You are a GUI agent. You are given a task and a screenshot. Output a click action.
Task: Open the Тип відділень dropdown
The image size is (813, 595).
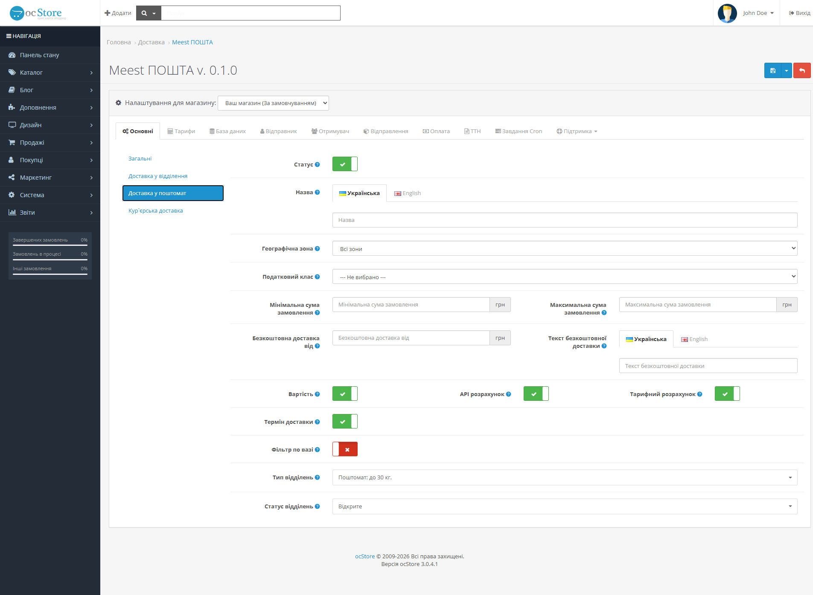click(x=565, y=477)
